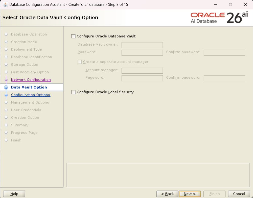Viewport: 253px width, 198px height.
Task: Toggle Create a separate account manager
Action: point(80,62)
